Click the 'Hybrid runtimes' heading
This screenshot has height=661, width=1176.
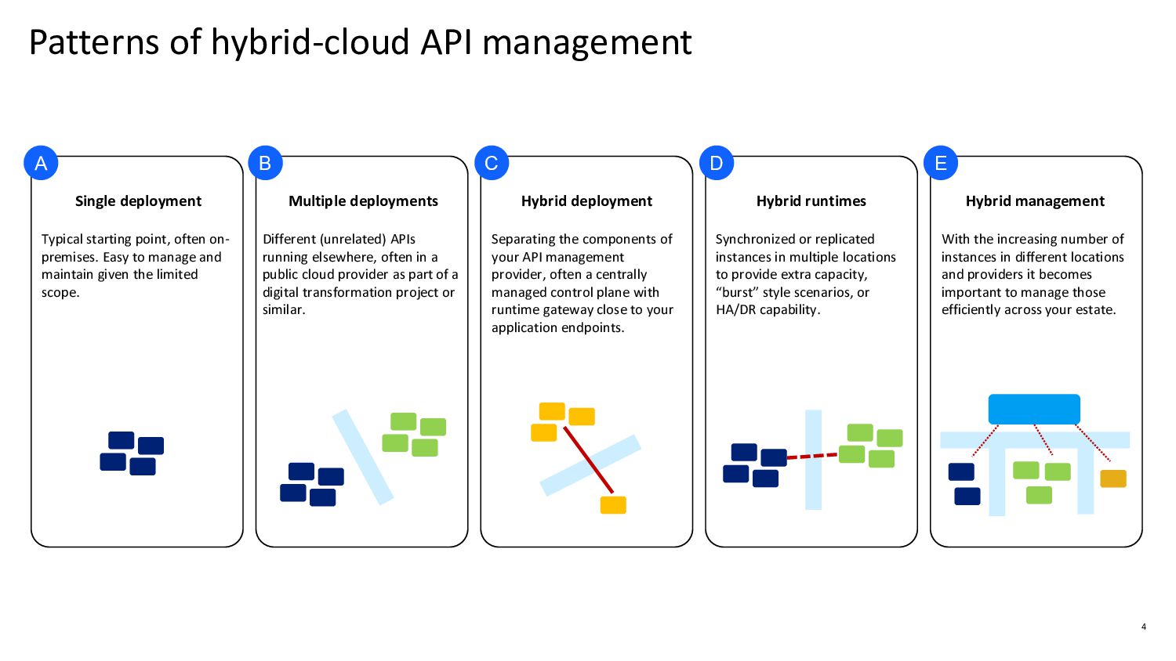pos(811,201)
